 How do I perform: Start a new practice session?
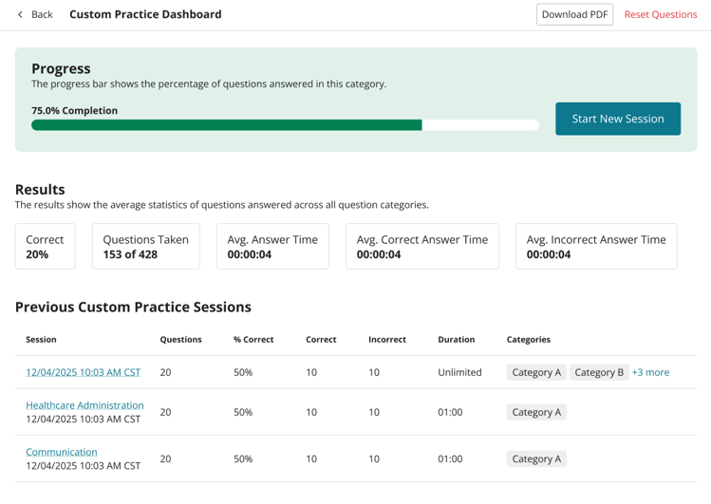point(618,119)
